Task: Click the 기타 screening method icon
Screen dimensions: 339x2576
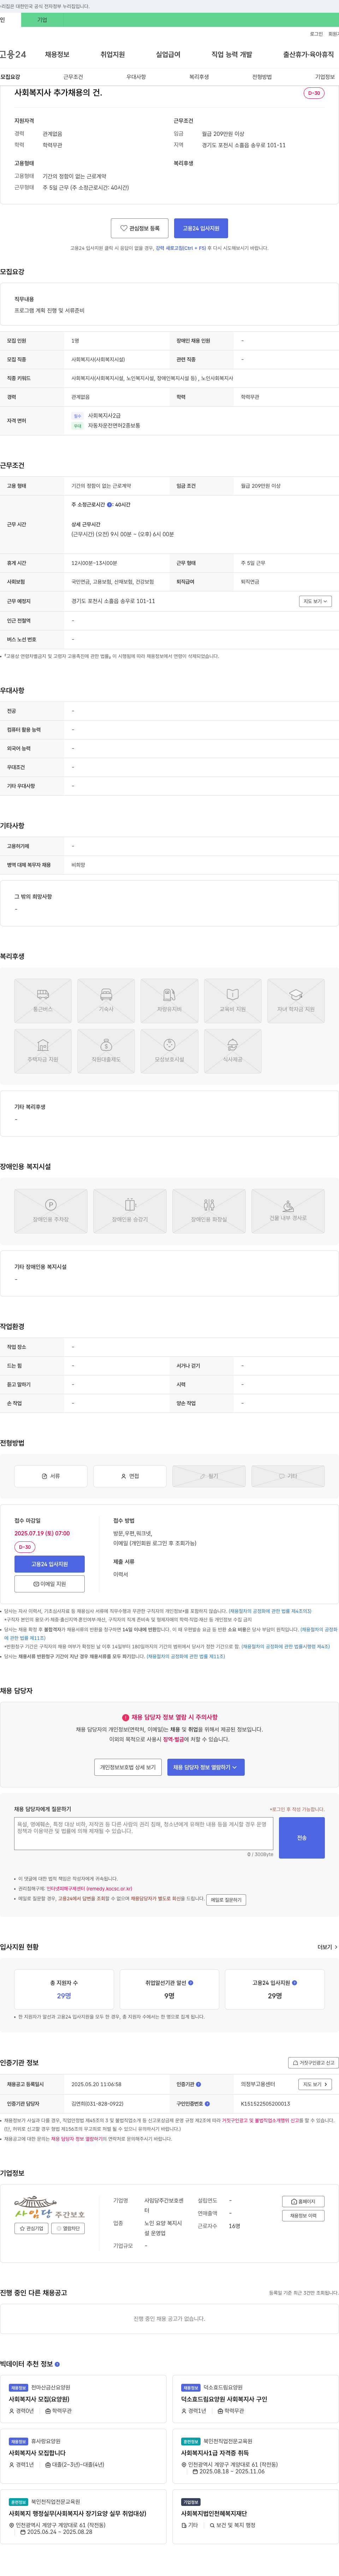Action: (x=288, y=1476)
